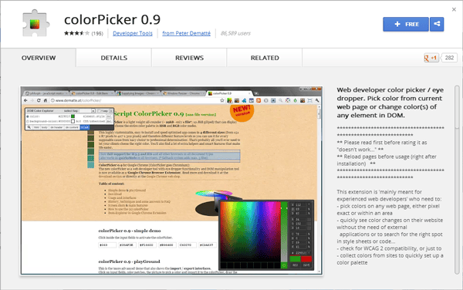Open the 'from Peter Dematté' link
Viewport: 463px width, 290px height.
[186, 33]
